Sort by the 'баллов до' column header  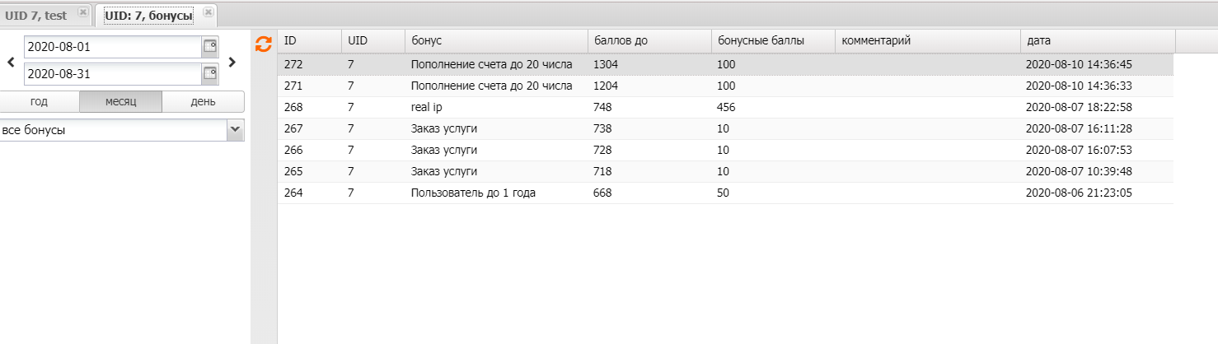tap(649, 40)
